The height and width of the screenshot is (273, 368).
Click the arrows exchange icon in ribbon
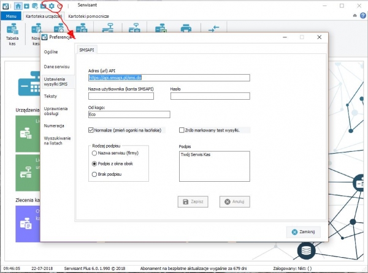pos(214,29)
